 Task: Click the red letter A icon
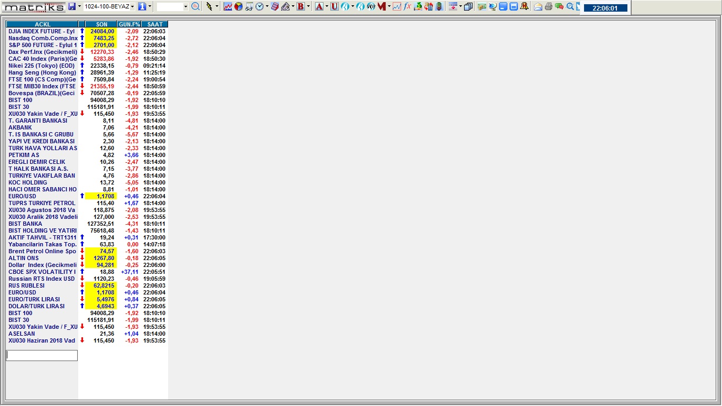point(319,6)
